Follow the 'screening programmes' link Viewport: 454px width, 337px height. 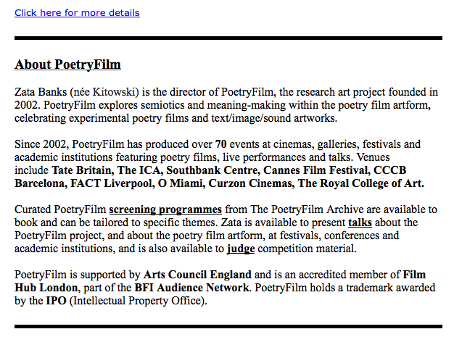click(x=165, y=209)
